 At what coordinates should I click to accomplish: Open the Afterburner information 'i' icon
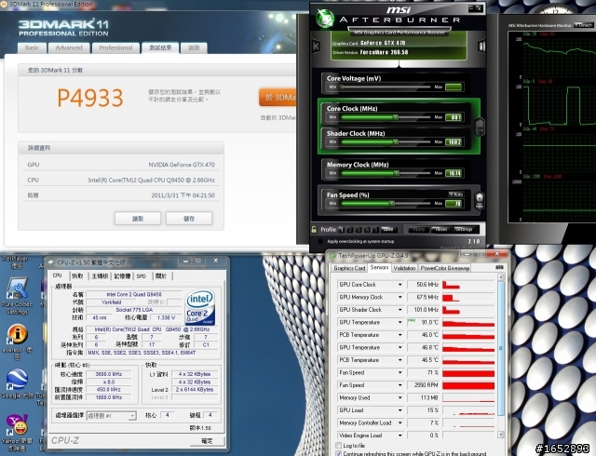coord(481,47)
